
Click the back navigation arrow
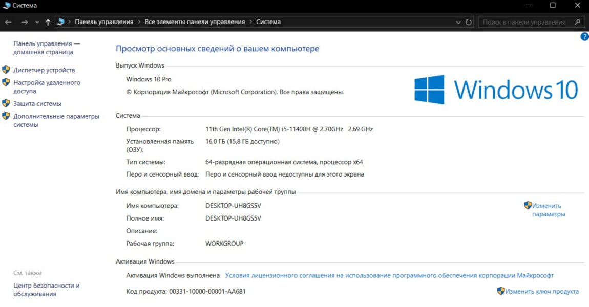click(x=8, y=22)
